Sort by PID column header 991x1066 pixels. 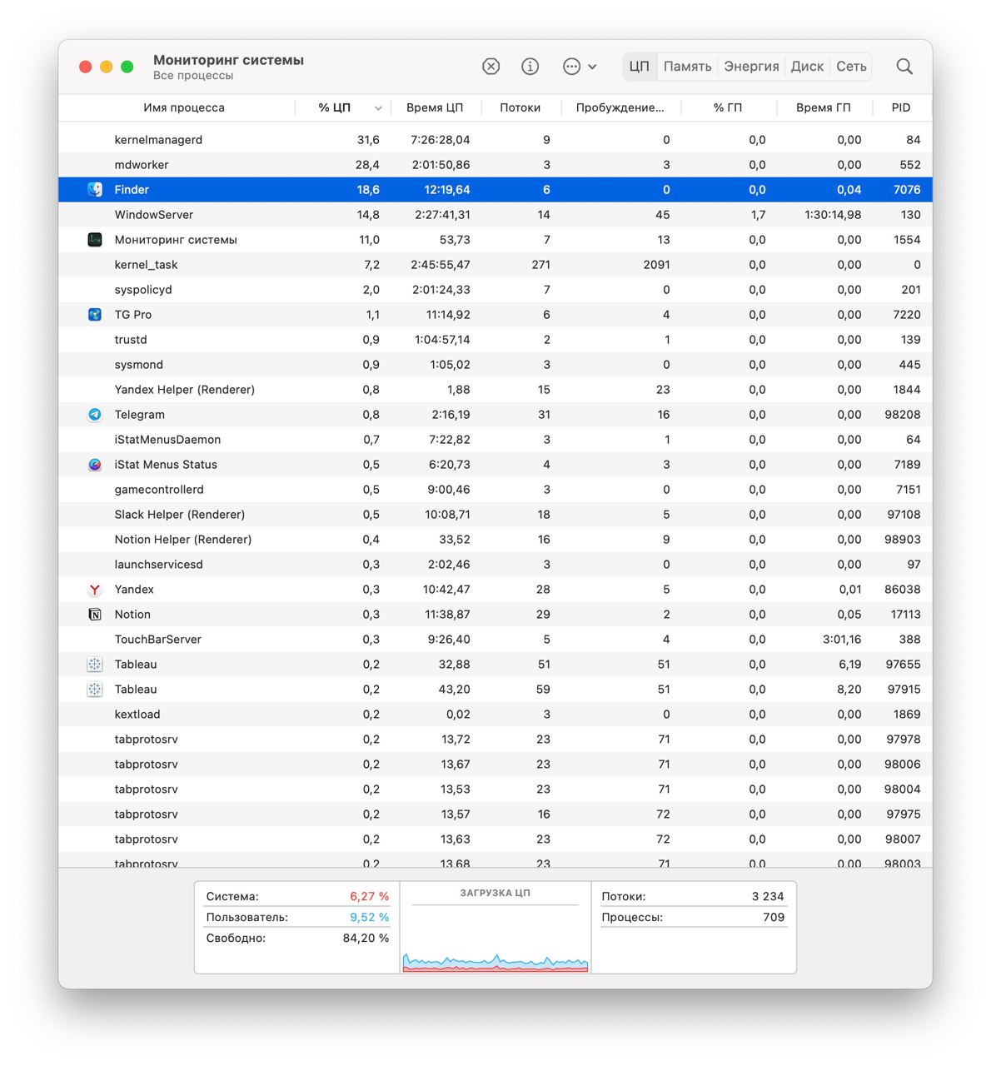pyautogui.click(x=901, y=107)
